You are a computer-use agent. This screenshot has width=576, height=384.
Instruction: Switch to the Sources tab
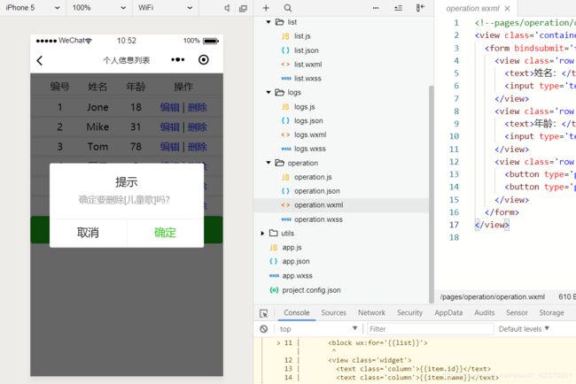click(x=333, y=313)
